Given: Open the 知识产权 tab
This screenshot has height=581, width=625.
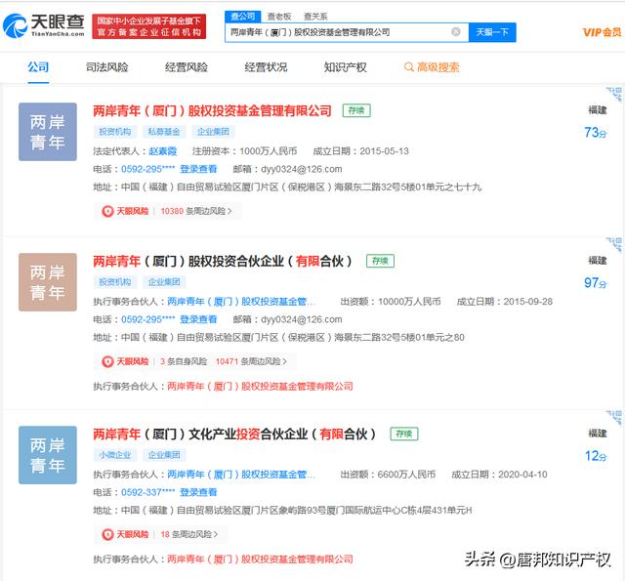Looking at the screenshot, I should pos(345,67).
